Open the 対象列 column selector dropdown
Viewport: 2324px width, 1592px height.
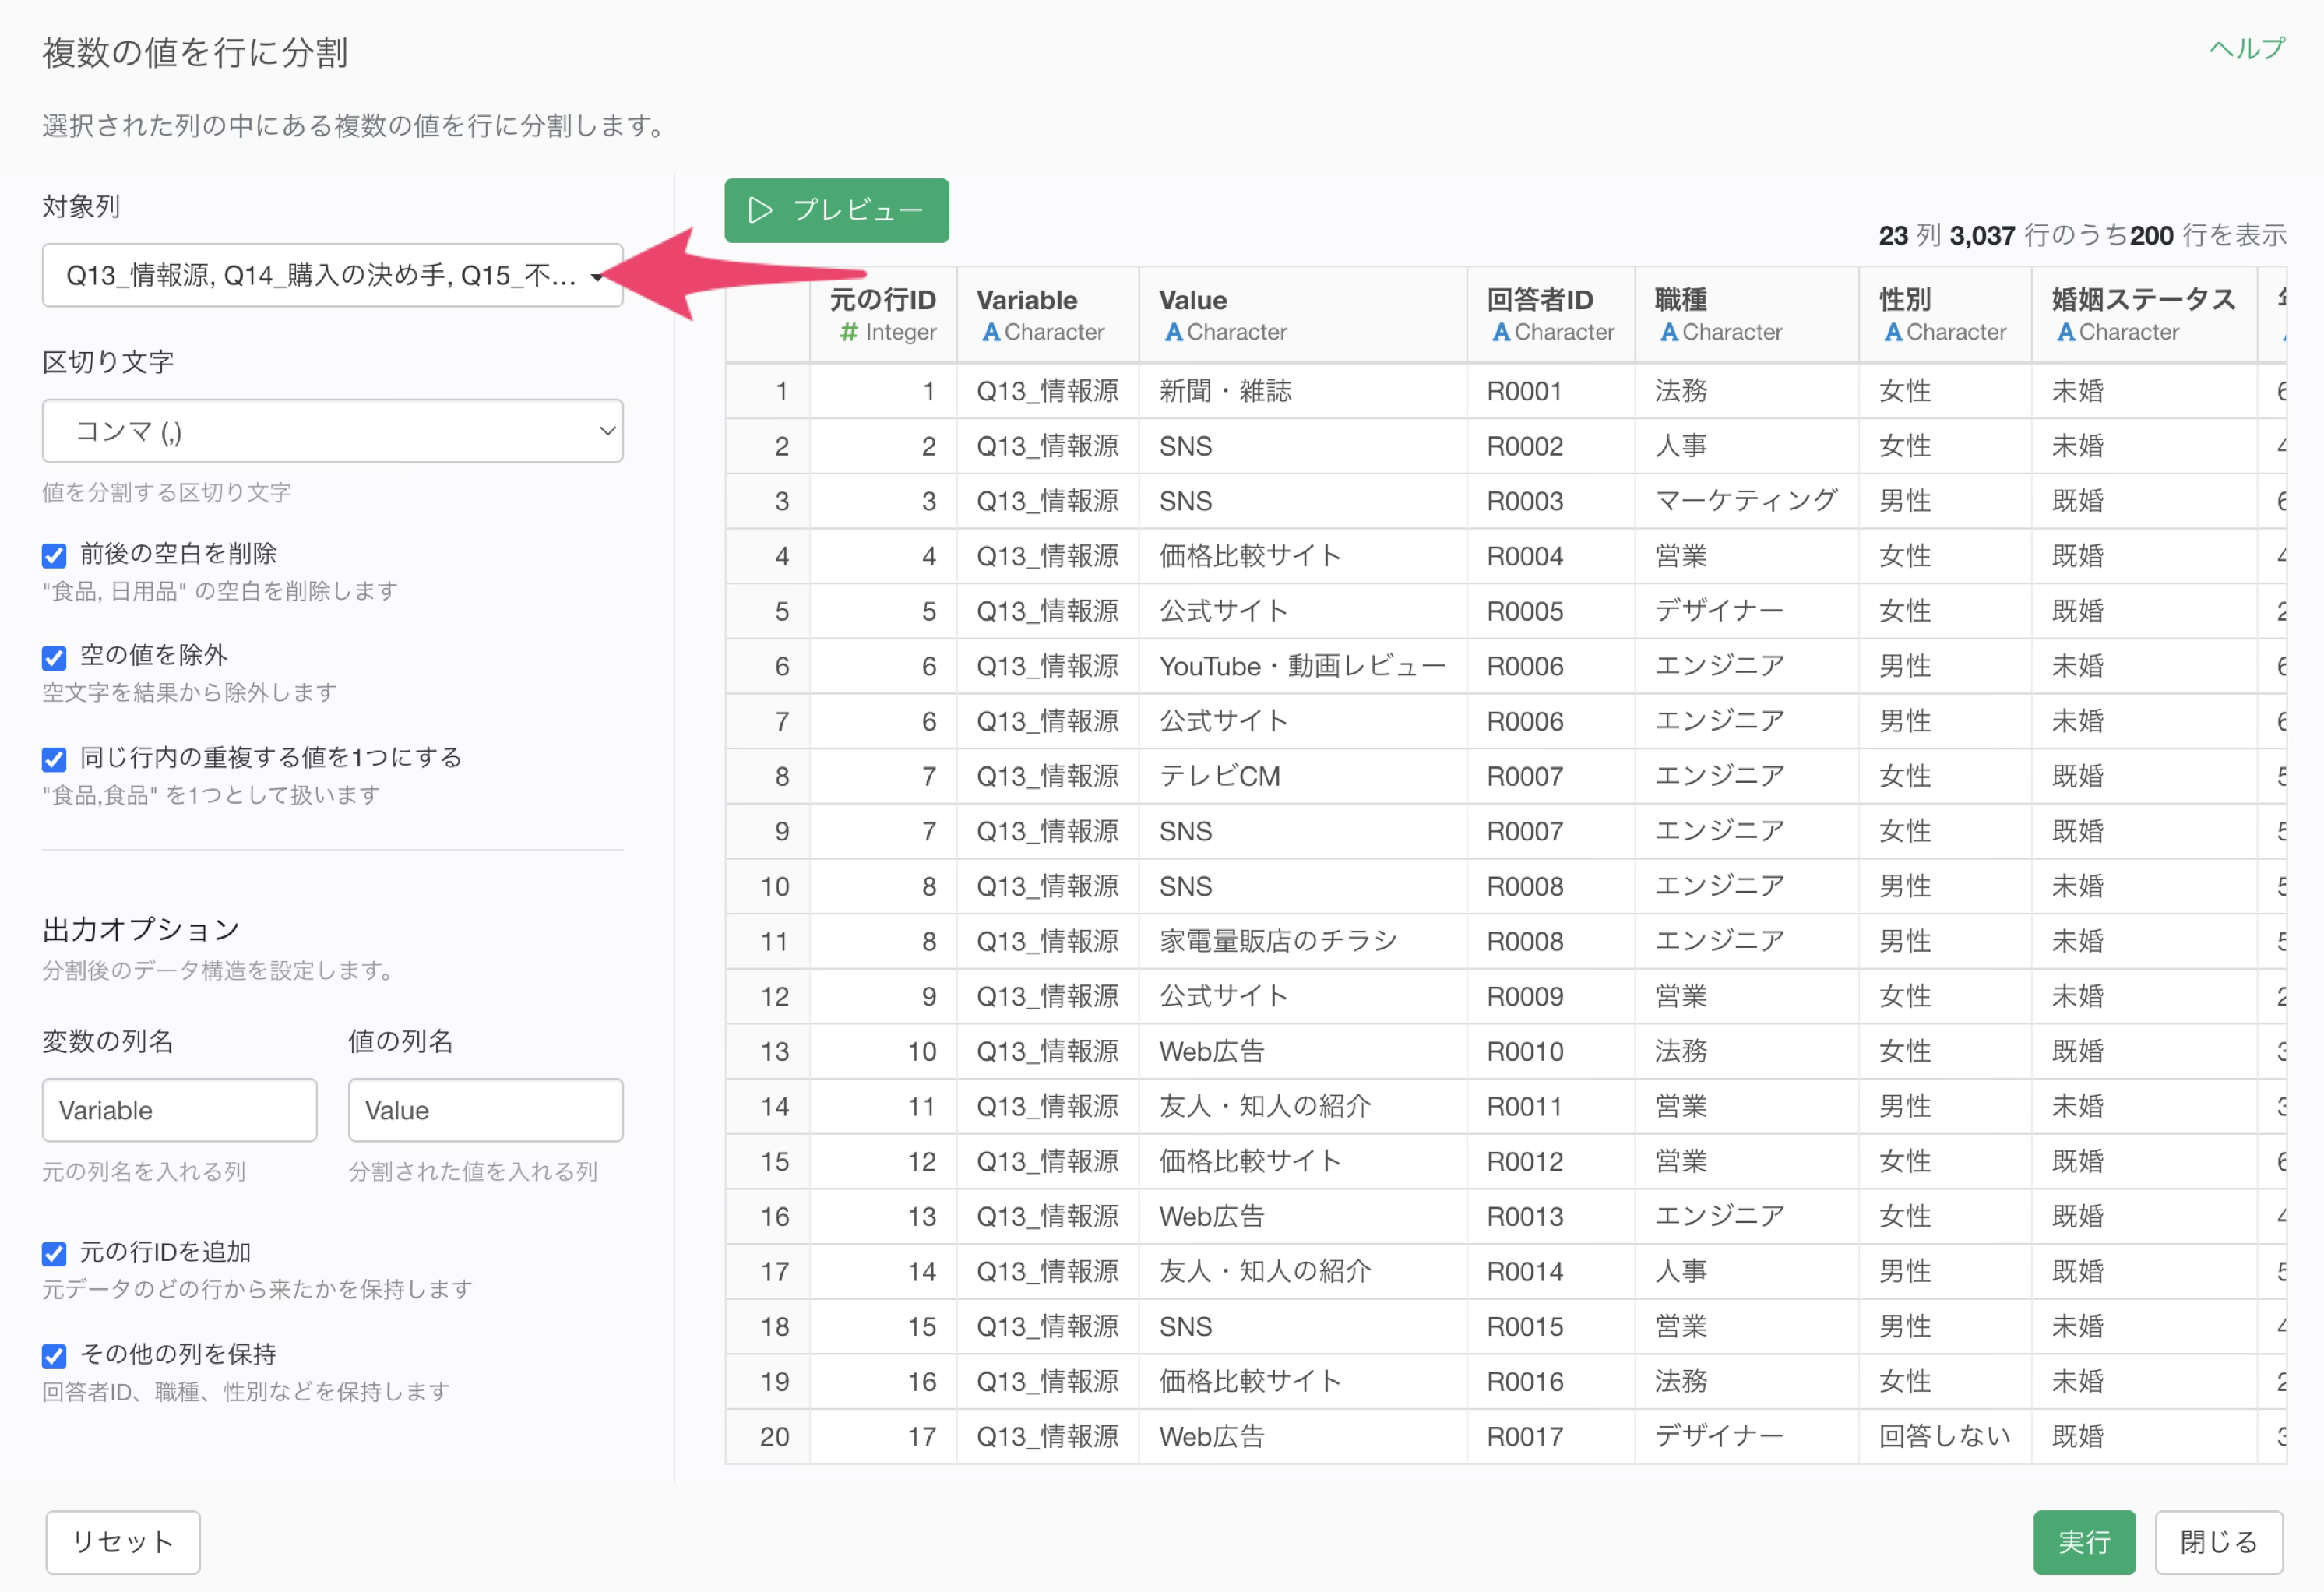332,275
